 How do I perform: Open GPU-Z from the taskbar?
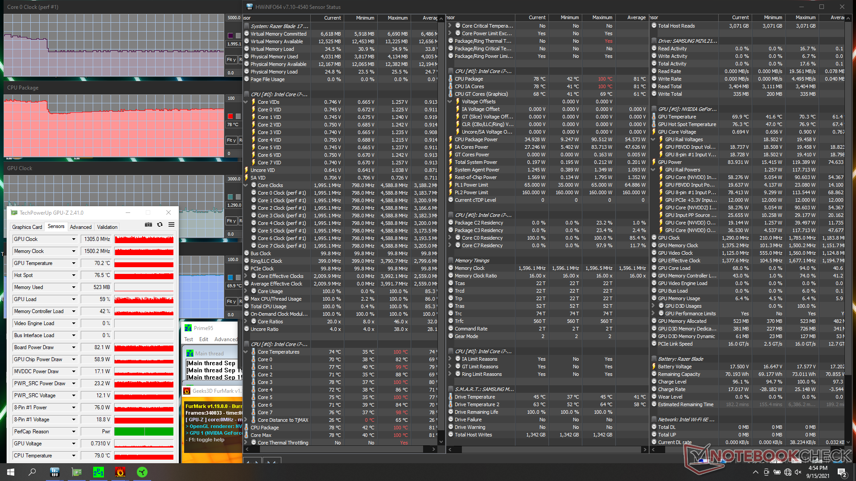77,472
